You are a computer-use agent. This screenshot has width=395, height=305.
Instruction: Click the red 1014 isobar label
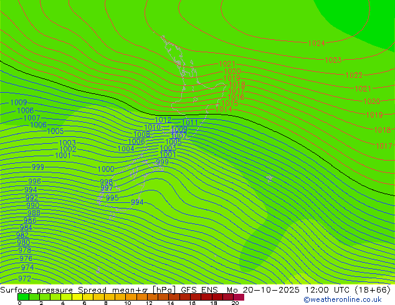pos(224,109)
